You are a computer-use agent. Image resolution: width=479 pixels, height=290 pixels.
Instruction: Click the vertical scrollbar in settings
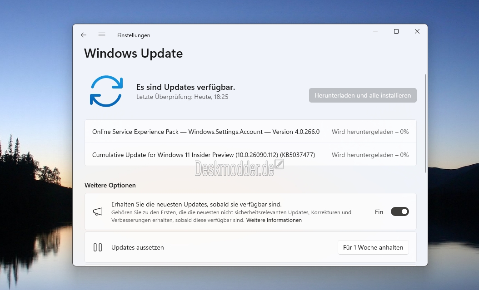point(425,123)
